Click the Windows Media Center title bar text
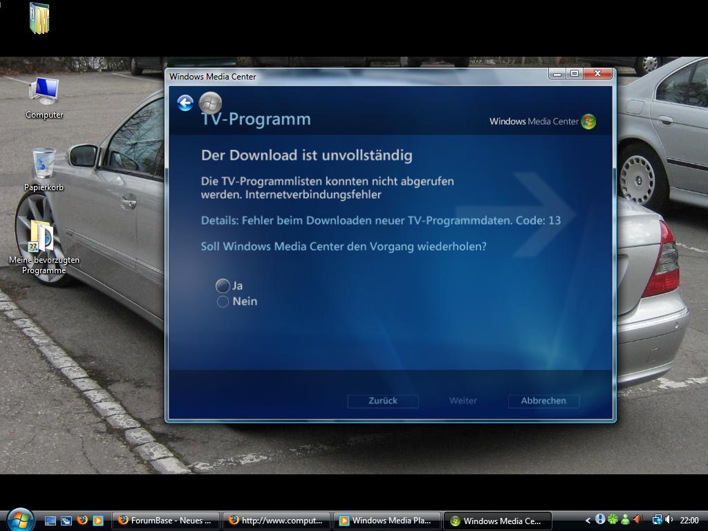Image resolution: width=708 pixels, height=531 pixels. tap(213, 77)
